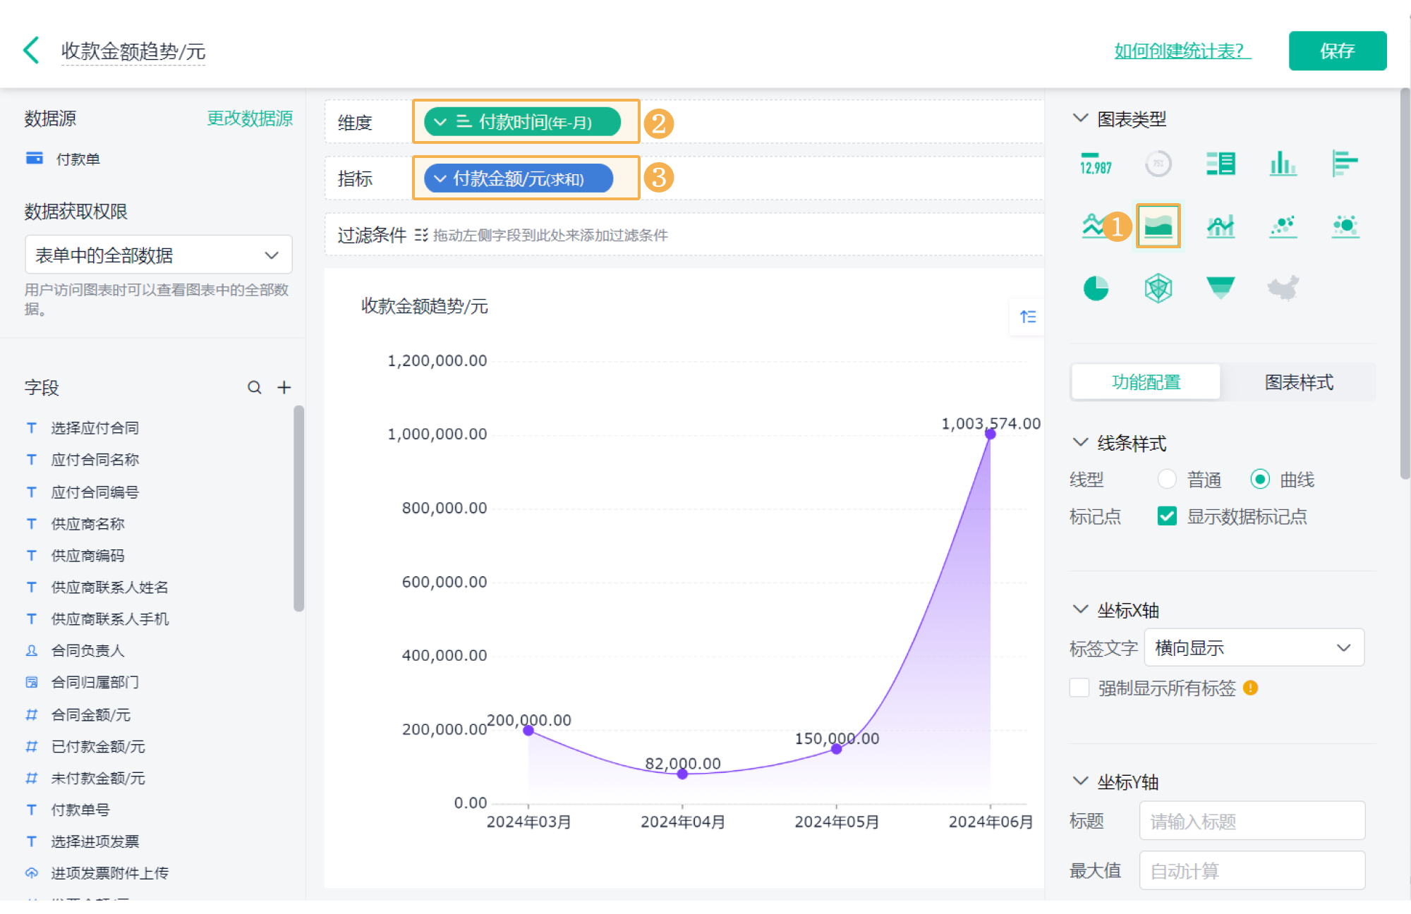Add a new field with plus icon
The image size is (1411, 914).
[284, 387]
